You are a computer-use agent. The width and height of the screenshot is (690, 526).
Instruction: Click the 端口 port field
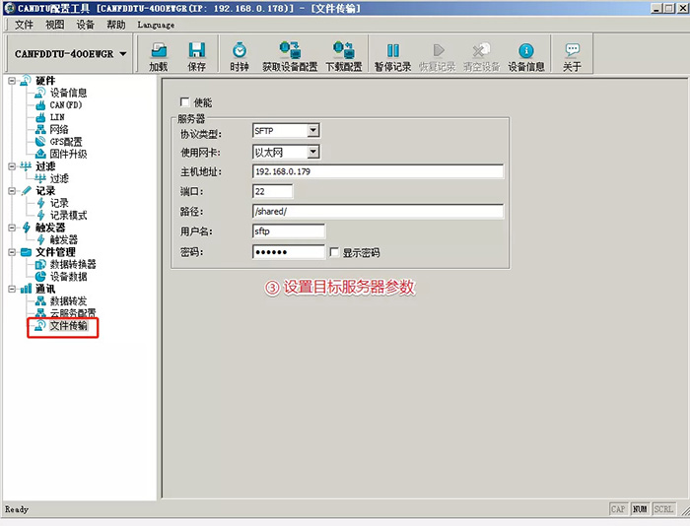click(x=272, y=191)
